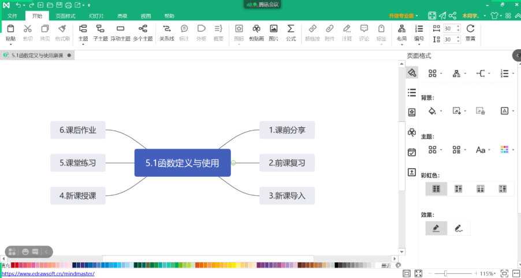Switch to the 视图 tab
The width and height of the screenshot is (521, 278).
[146, 16]
